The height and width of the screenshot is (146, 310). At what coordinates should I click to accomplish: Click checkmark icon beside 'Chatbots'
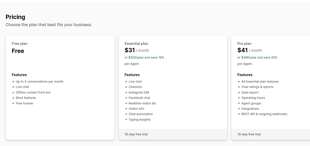coord(126,87)
